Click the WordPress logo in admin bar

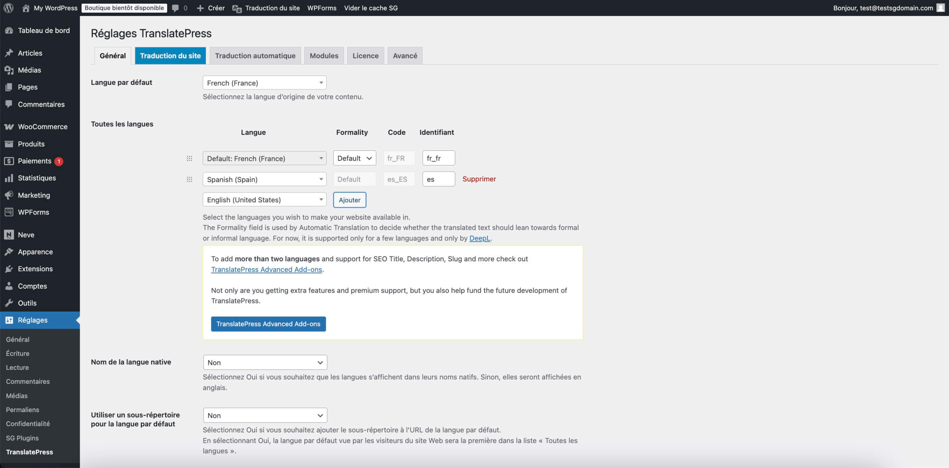[x=9, y=8]
